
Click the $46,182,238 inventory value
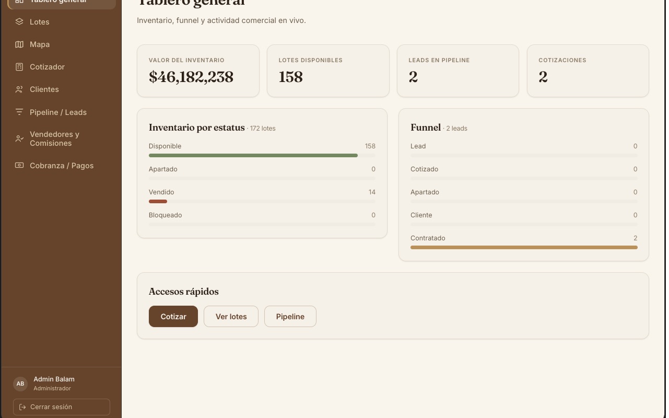point(191,77)
